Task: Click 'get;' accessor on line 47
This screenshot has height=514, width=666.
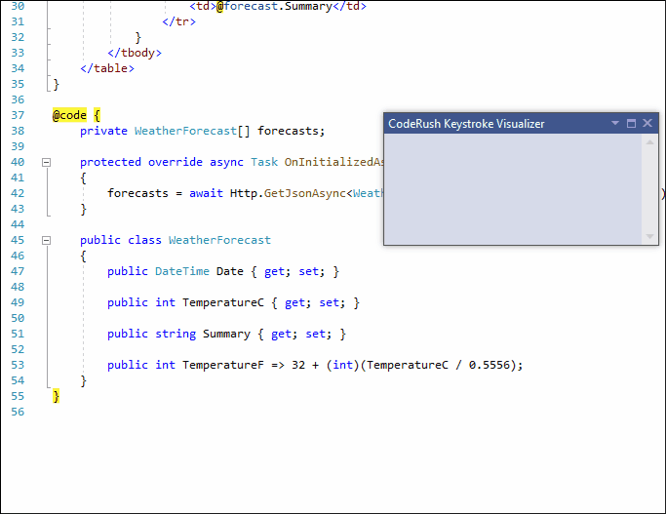Action: 278,271
